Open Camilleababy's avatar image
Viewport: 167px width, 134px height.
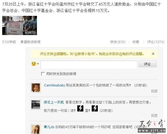(36, 88)
